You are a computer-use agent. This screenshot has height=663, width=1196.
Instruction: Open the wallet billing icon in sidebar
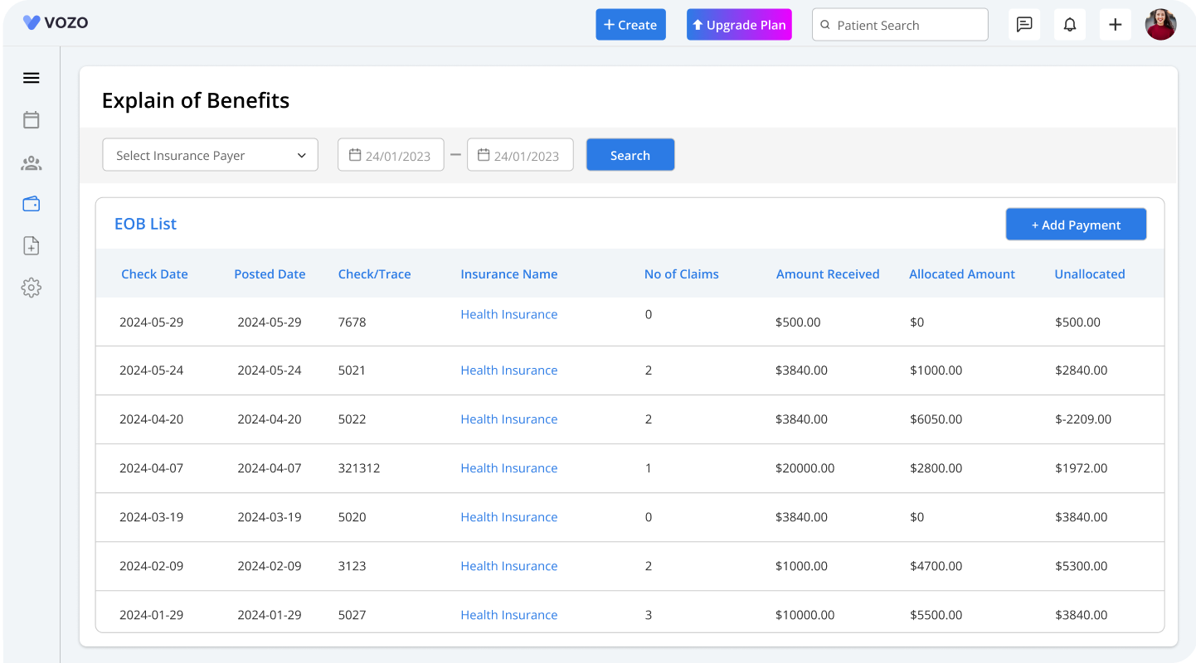[31, 204]
